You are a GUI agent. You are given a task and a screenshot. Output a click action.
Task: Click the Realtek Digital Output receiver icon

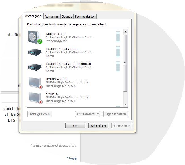(35, 52)
